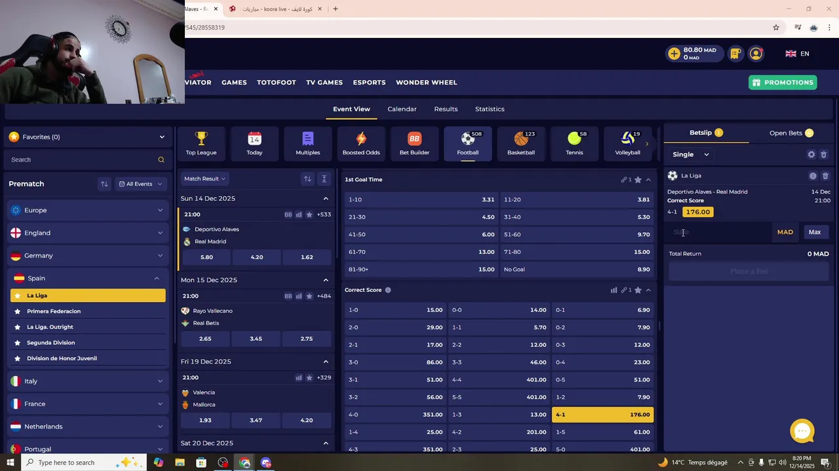Open TOTOFOOT in top navigation
Screen dimensions: 839x471
[276, 82]
